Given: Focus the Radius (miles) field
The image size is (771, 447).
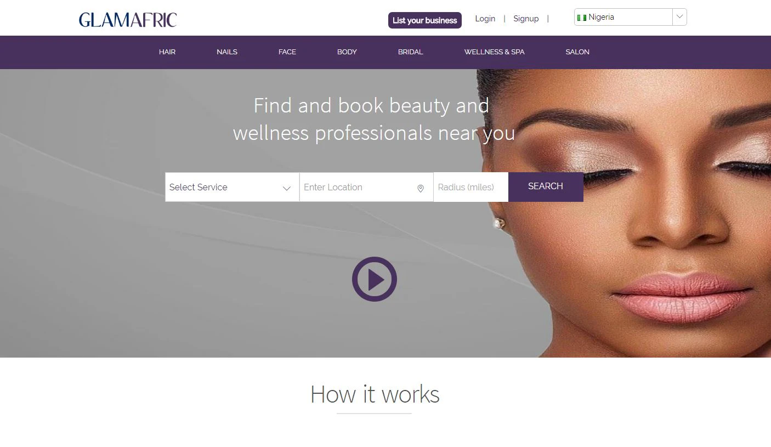Looking at the screenshot, I should point(471,187).
